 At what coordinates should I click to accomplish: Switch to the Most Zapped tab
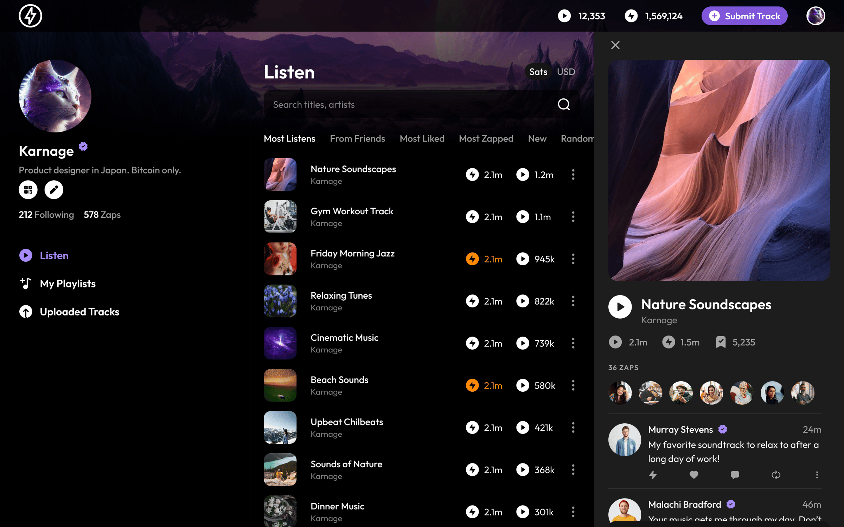coord(486,138)
